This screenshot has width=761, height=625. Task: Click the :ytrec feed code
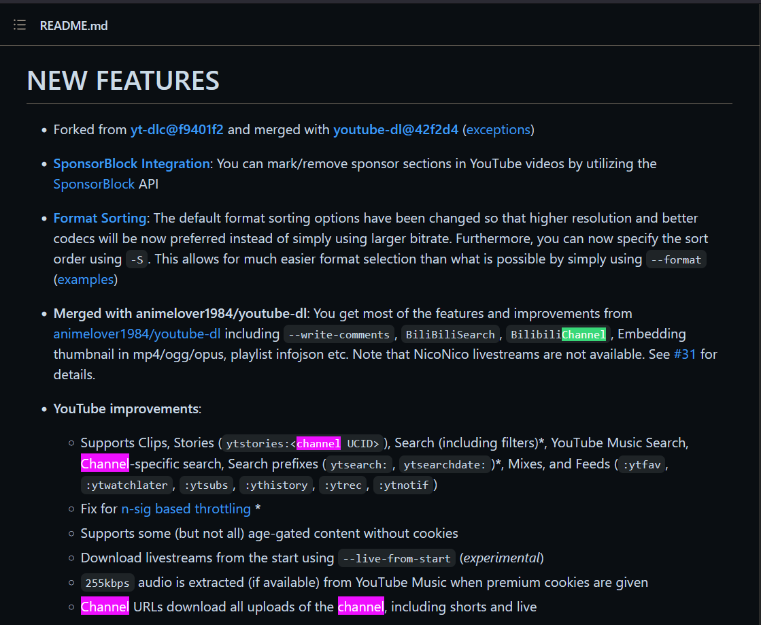[x=343, y=485]
